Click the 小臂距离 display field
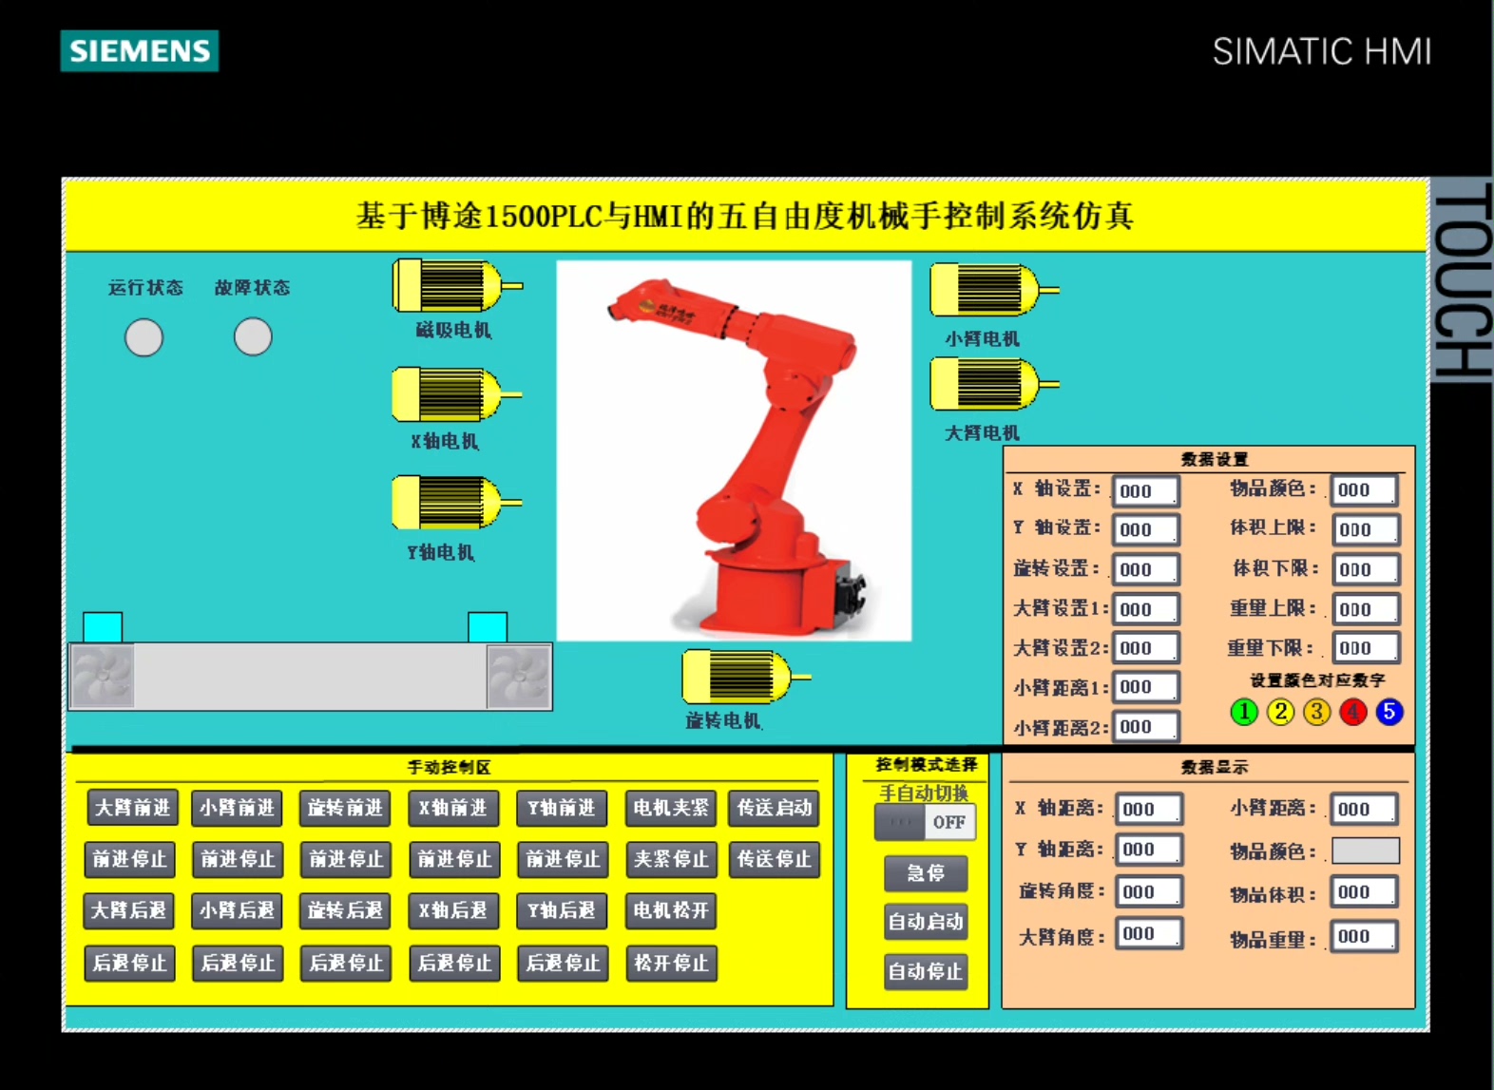The image size is (1494, 1090). tap(1366, 809)
